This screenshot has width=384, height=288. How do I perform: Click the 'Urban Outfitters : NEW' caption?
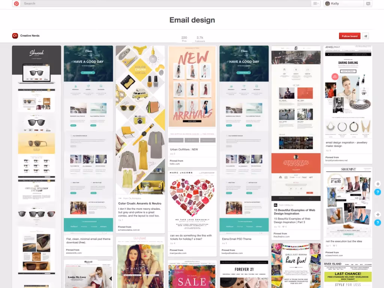(x=184, y=149)
